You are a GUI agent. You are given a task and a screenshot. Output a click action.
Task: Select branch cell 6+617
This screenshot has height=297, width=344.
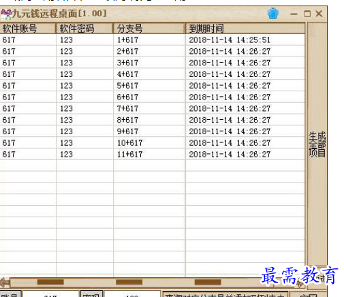point(127,97)
